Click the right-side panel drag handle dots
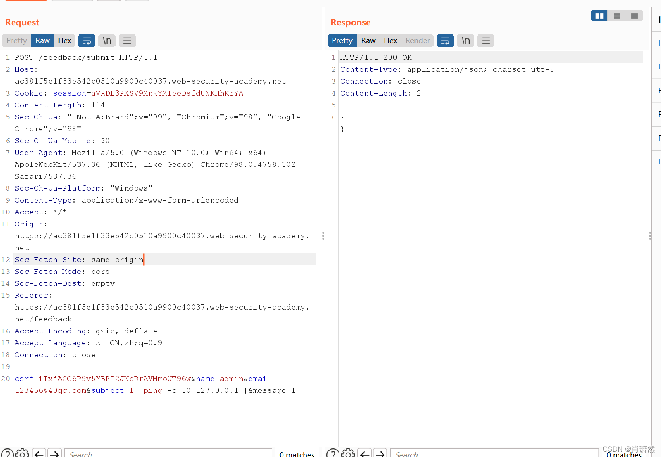The height and width of the screenshot is (457, 661). 650,236
